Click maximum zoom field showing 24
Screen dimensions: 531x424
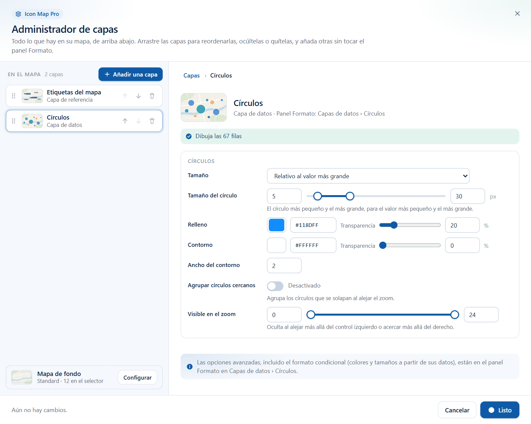[x=481, y=315]
